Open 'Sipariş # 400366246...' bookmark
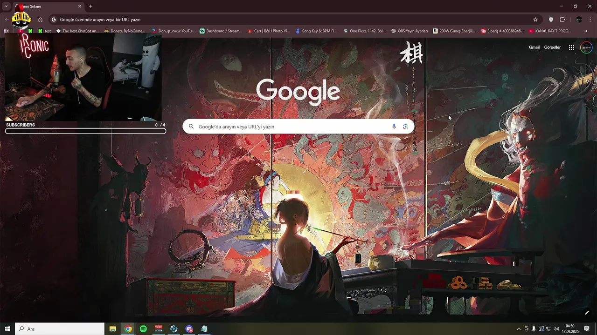 pyautogui.click(x=502, y=31)
